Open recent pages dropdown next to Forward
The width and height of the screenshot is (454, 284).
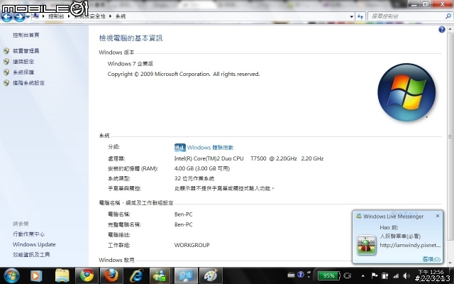28,16
